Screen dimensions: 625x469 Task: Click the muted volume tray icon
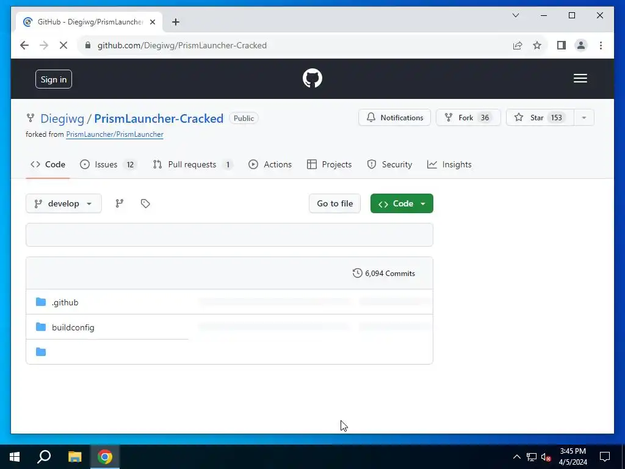click(x=546, y=457)
